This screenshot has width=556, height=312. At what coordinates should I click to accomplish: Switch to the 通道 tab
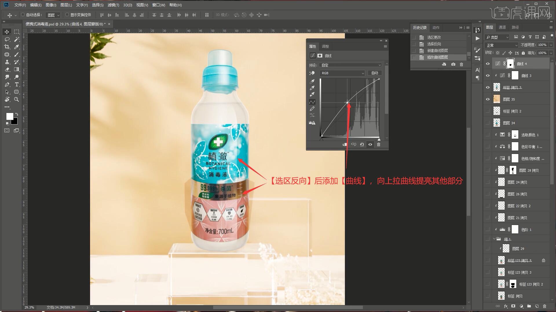[x=502, y=27]
